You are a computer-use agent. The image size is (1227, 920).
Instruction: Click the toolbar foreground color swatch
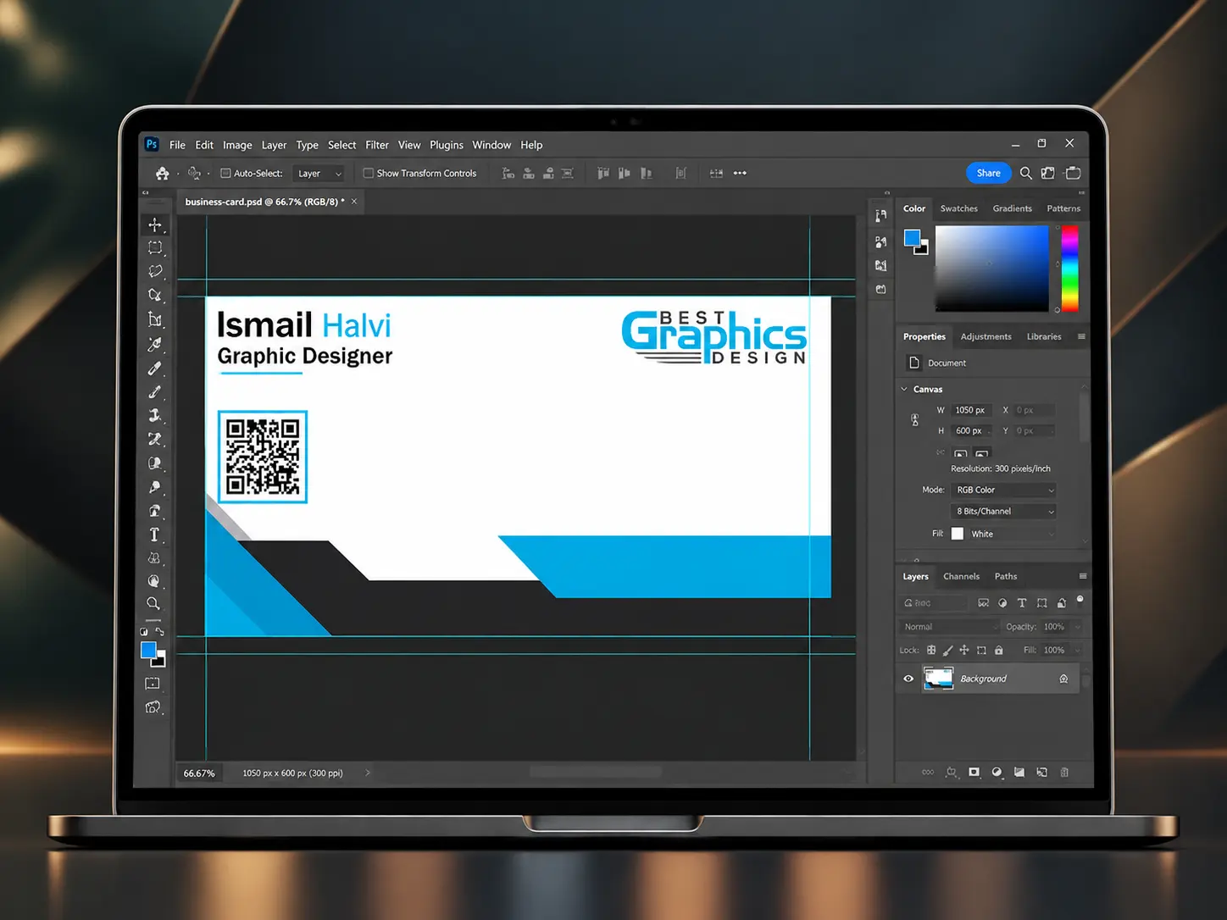pyautogui.click(x=148, y=650)
